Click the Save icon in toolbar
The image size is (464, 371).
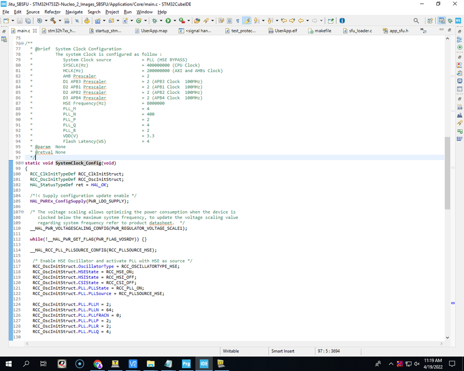pos(20,21)
